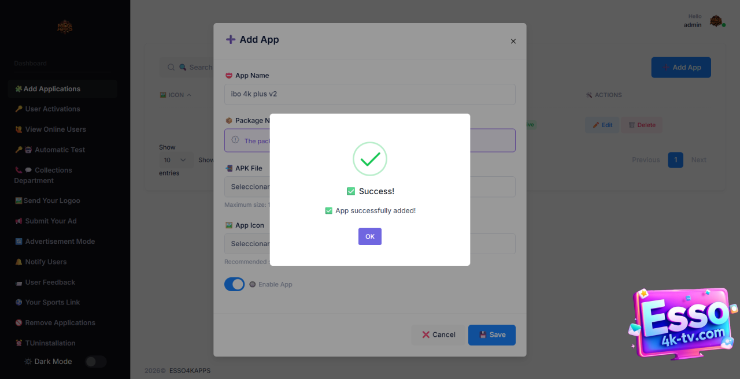The height and width of the screenshot is (379, 740).
Task: Click the Submit Your Ad megaphone icon
Action: click(x=18, y=221)
